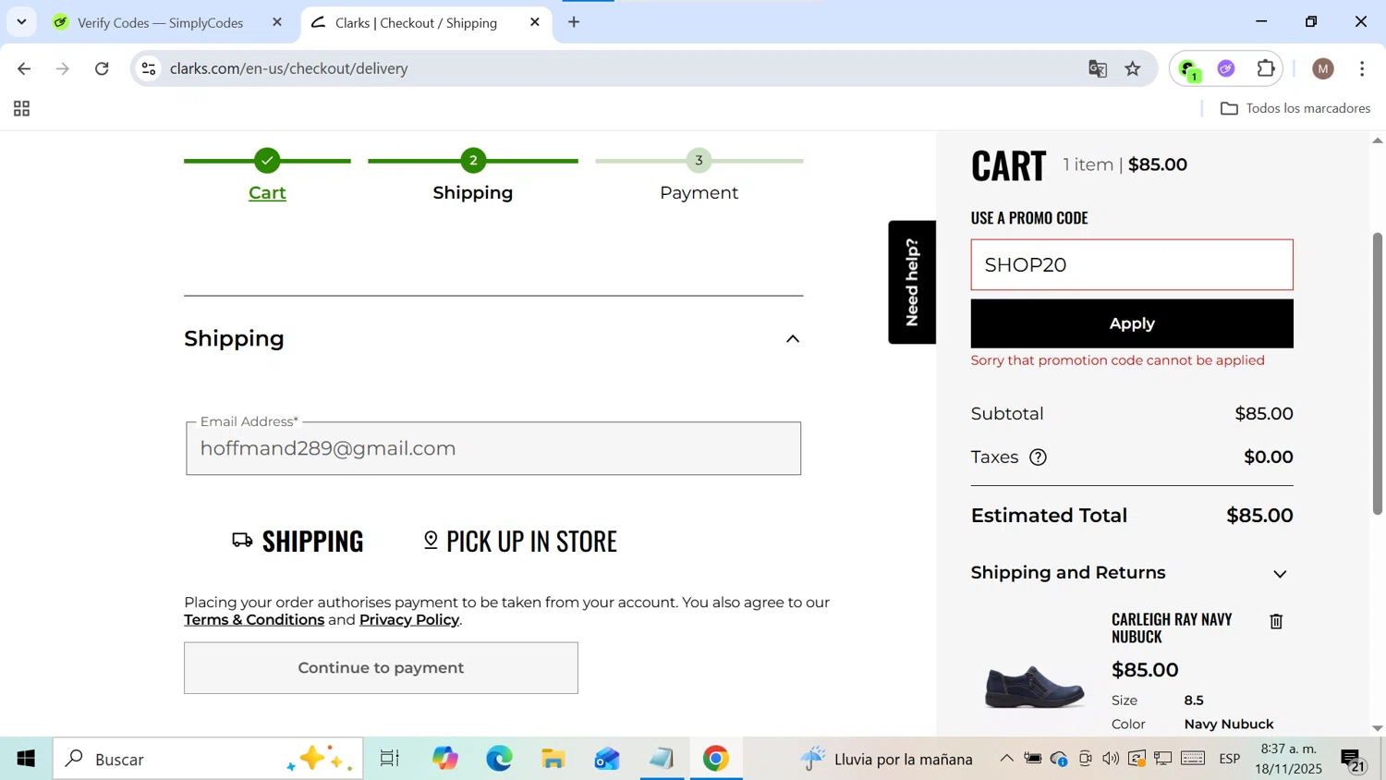
Task: Open the Need help? side tab
Action: point(912,282)
